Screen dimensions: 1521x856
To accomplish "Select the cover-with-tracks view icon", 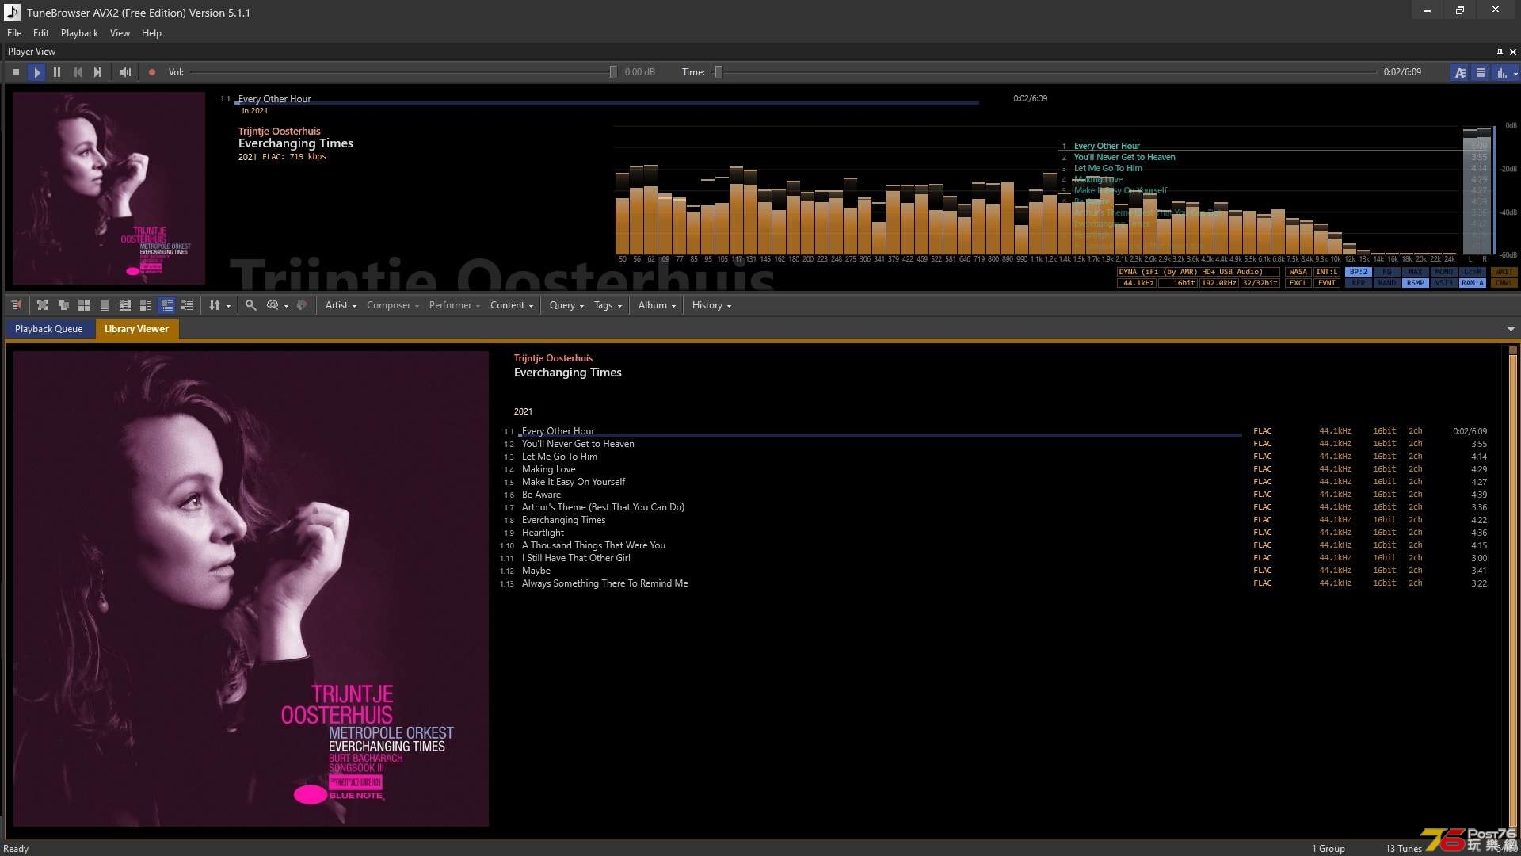I will [x=146, y=305].
